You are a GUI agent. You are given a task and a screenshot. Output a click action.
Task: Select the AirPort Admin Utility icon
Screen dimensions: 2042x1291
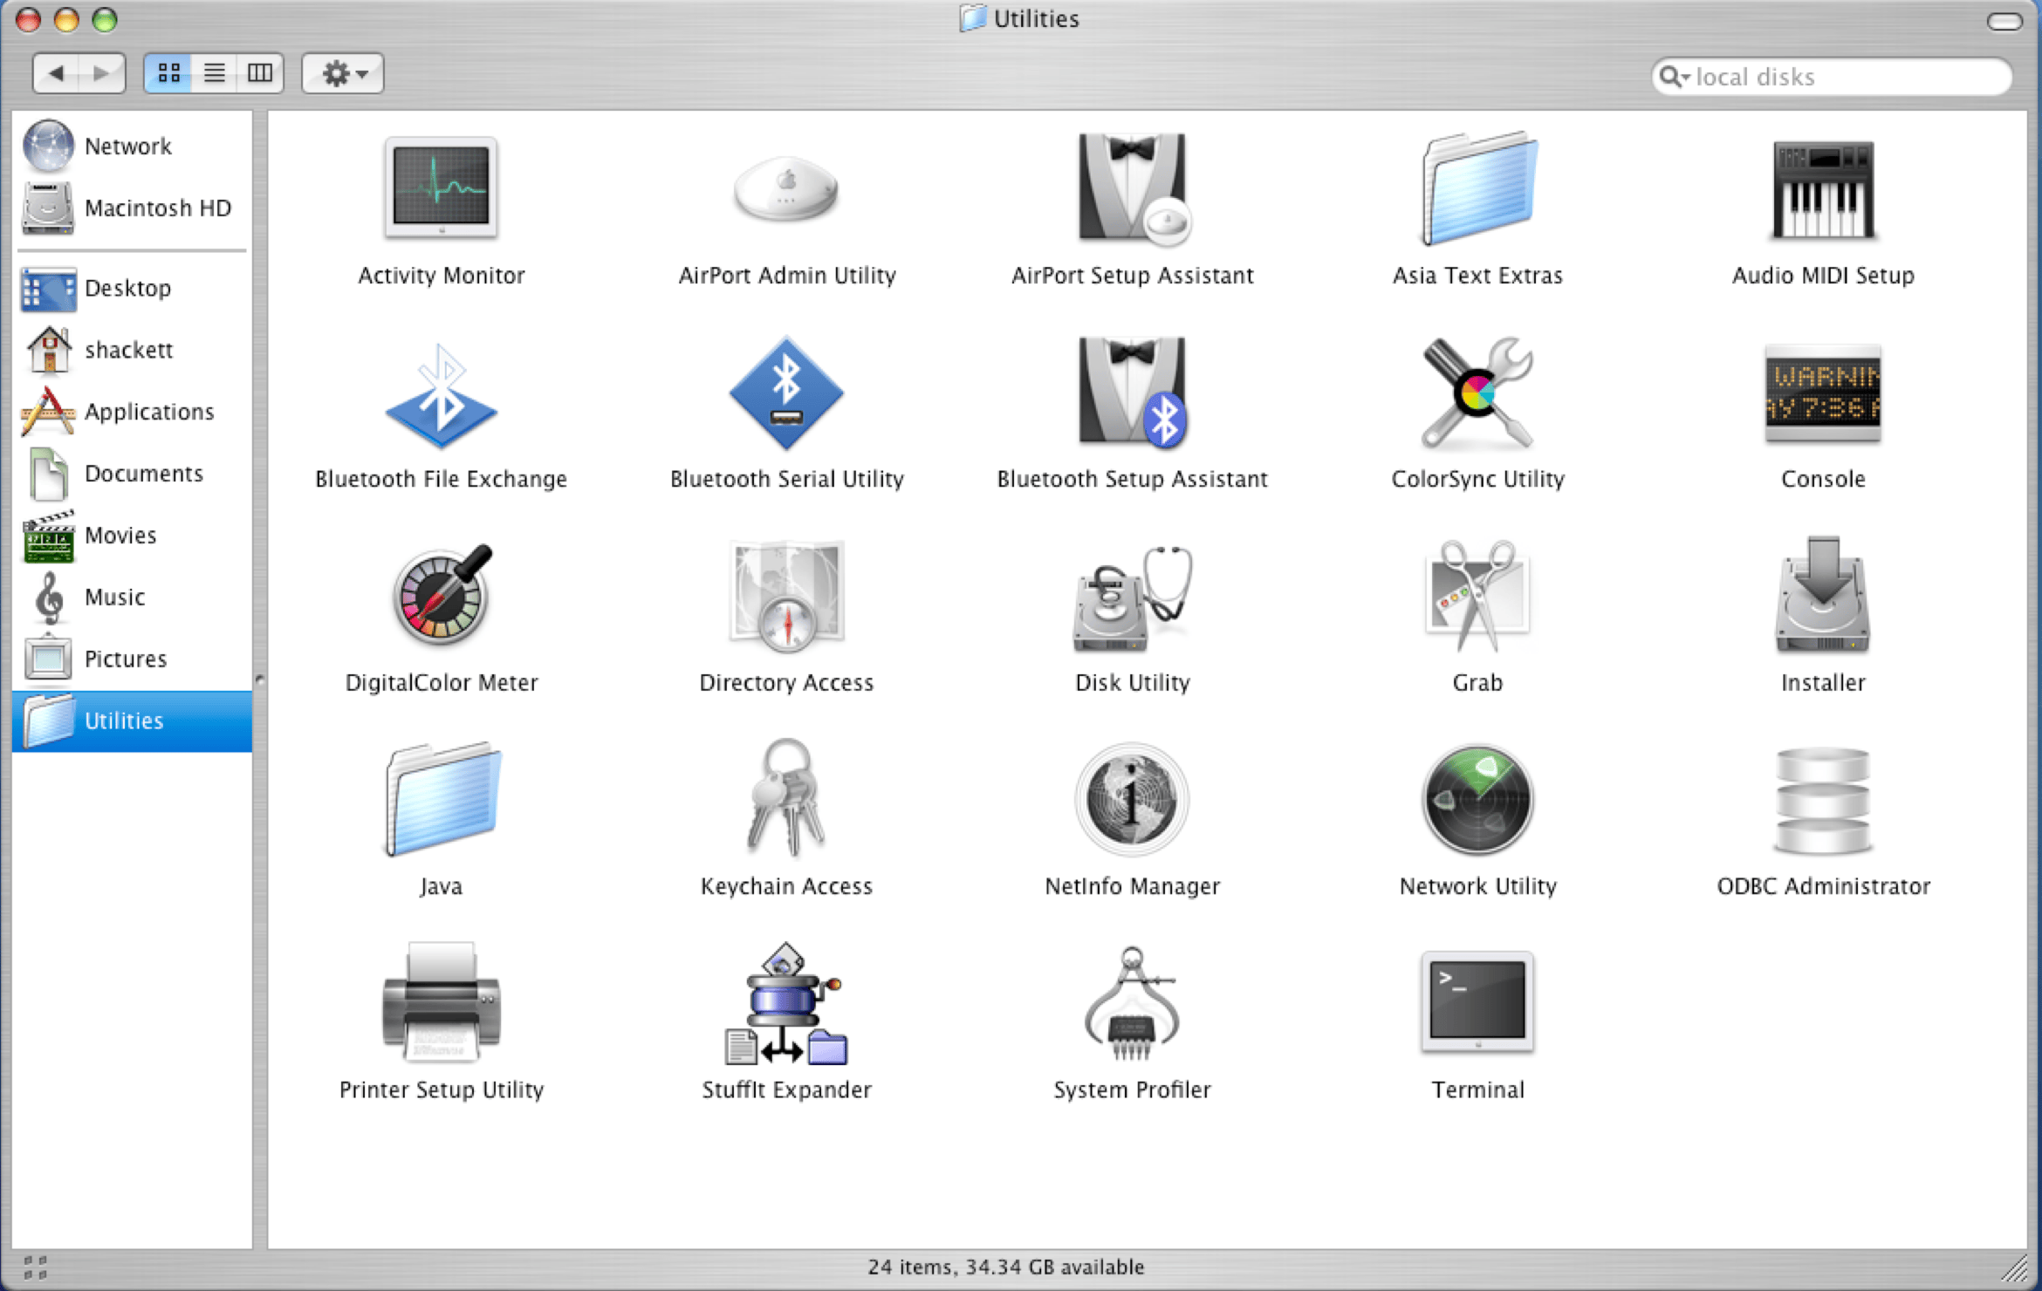786,188
